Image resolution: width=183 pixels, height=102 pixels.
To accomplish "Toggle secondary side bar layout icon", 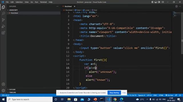I will click(159, 2).
